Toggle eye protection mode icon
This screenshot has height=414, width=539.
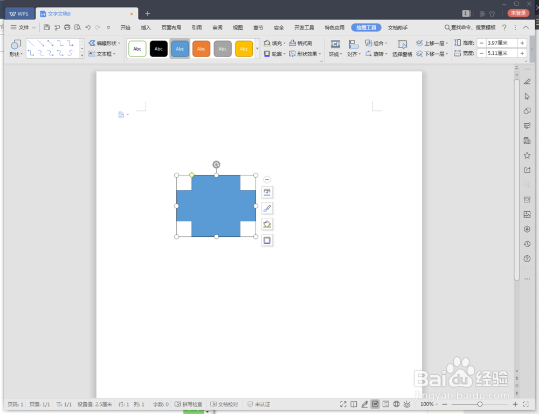click(x=407, y=404)
